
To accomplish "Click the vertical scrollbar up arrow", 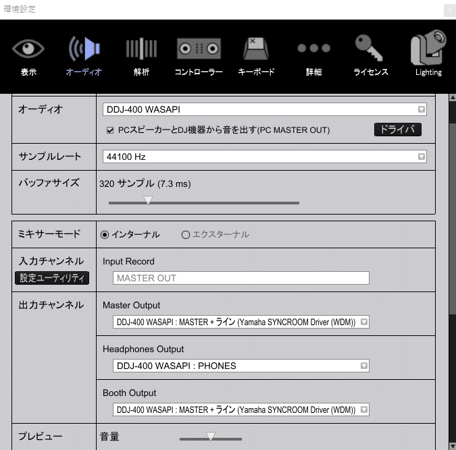I will pyautogui.click(x=453, y=98).
